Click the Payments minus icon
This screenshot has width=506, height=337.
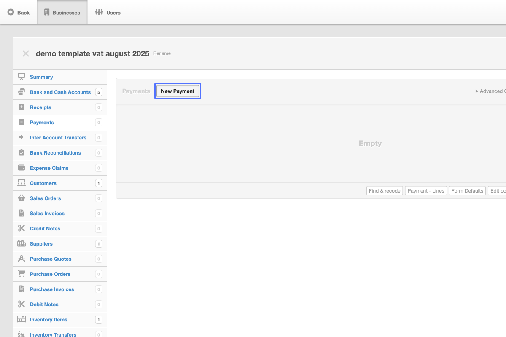pyautogui.click(x=22, y=122)
